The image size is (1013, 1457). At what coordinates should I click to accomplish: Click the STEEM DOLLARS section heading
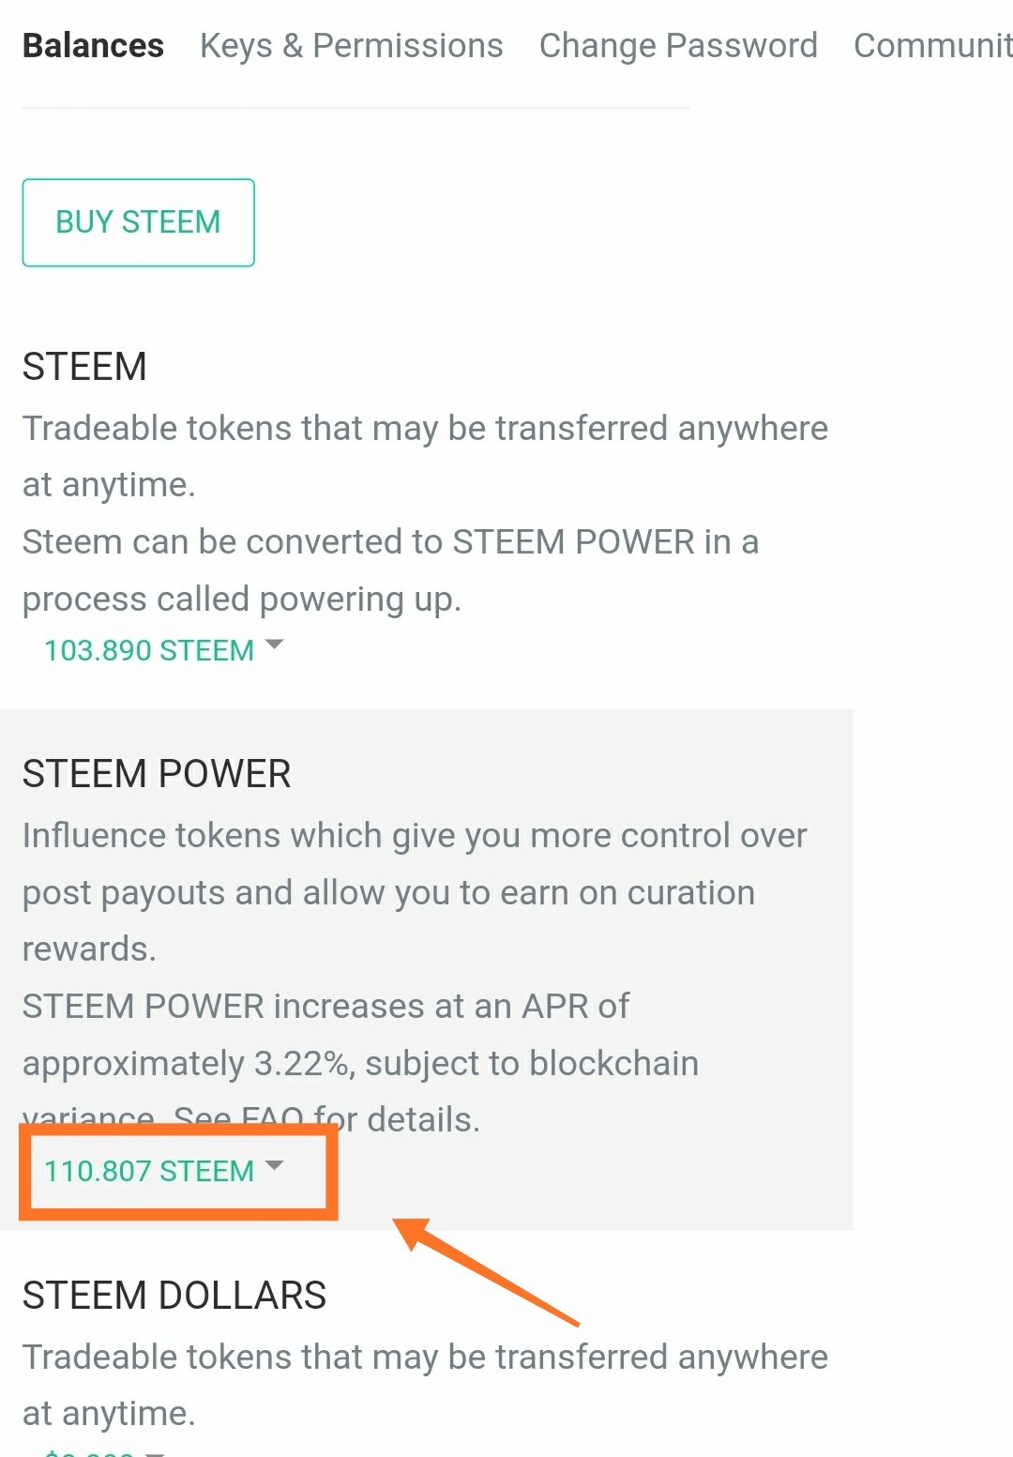(x=174, y=1296)
